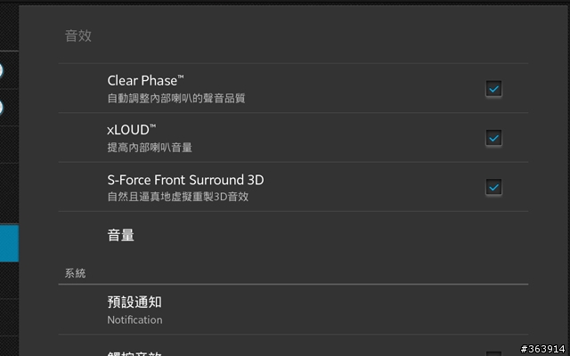Toggle the partially visible 觸控音效 checkbox
Image resolution: width=570 pixels, height=356 pixels.
point(493,353)
